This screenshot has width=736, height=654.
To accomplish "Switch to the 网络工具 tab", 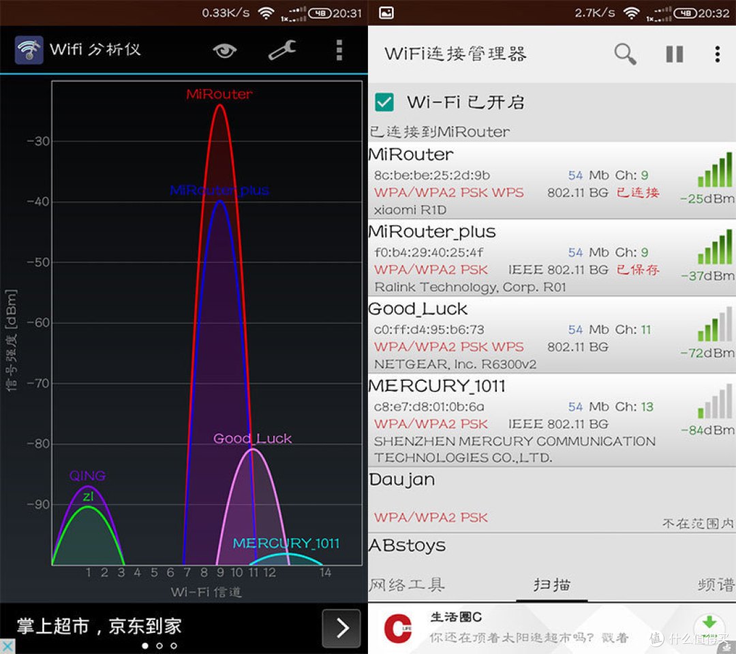I will [406, 585].
